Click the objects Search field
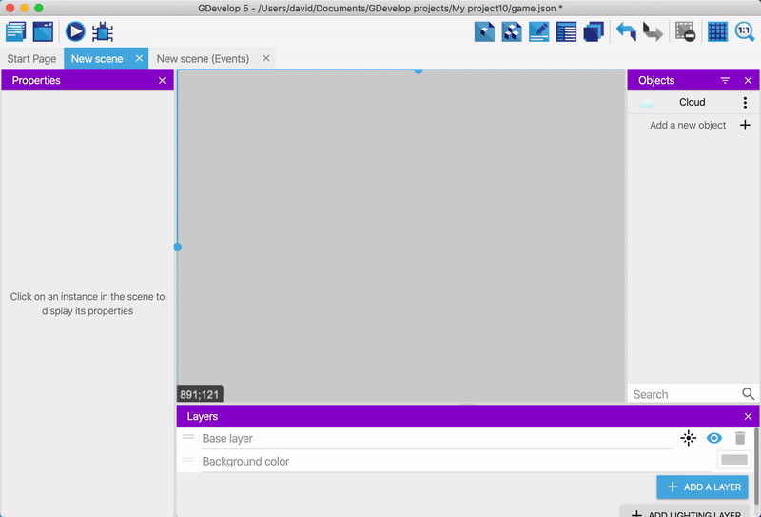Screen dimensions: 761x517 [683, 394]
